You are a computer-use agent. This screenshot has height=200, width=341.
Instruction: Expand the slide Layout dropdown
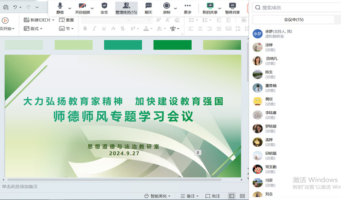click(x=34, y=29)
